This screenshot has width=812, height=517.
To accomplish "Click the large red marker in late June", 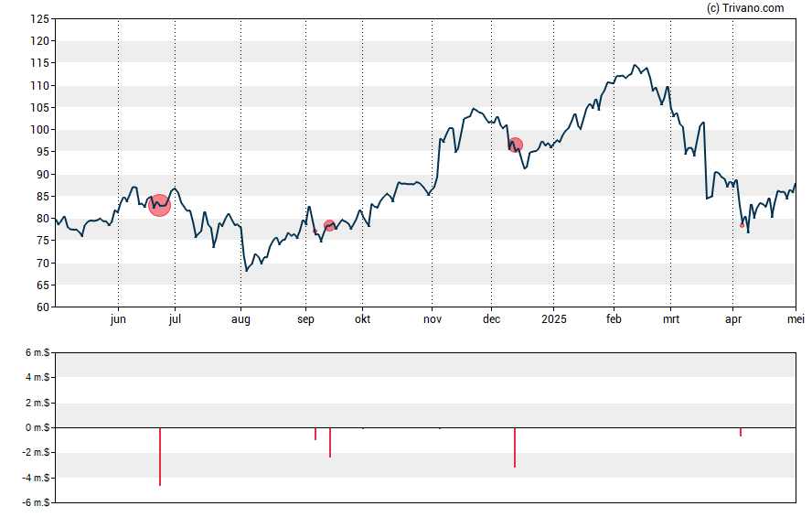I will click(159, 206).
